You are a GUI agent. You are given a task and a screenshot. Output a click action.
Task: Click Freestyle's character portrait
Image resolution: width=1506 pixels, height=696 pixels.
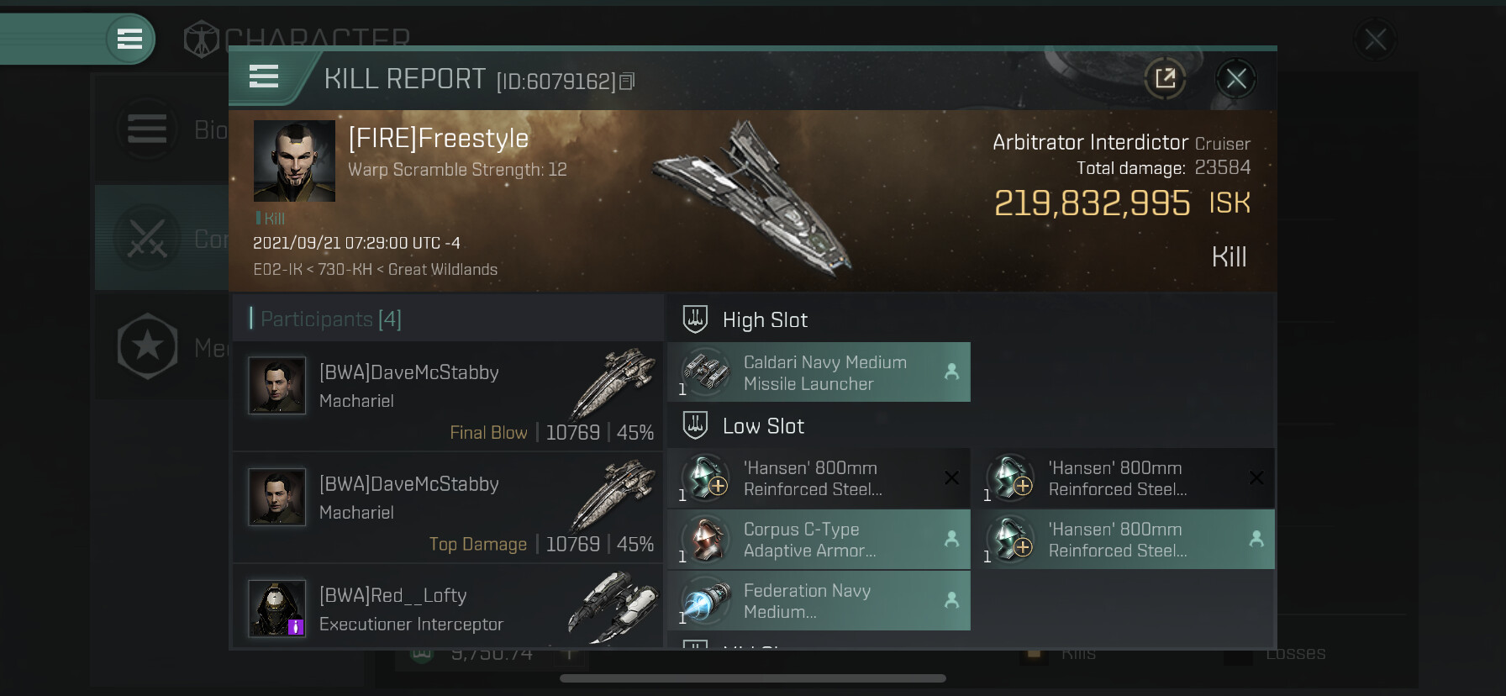(294, 161)
